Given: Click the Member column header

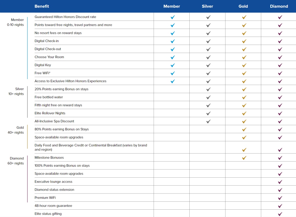Looking at the screenshot, I should click(x=172, y=6).
